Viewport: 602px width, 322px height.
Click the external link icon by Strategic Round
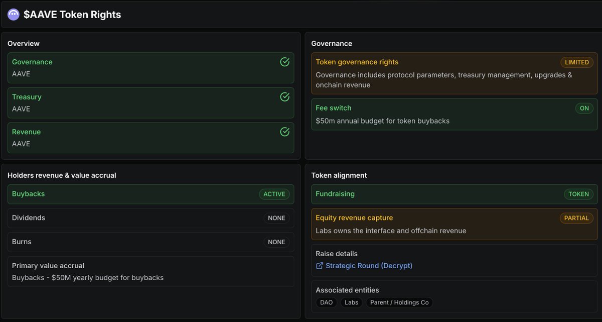[320, 266]
